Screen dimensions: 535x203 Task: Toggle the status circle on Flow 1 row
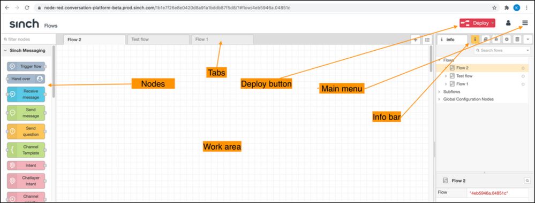click(x=523, y=84)
